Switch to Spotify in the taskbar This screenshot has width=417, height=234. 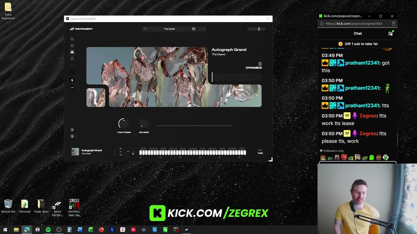48,230
